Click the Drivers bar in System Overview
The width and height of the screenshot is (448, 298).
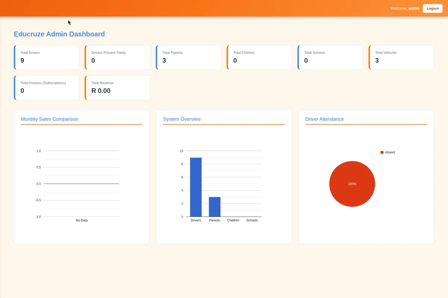tap(196, 187)
